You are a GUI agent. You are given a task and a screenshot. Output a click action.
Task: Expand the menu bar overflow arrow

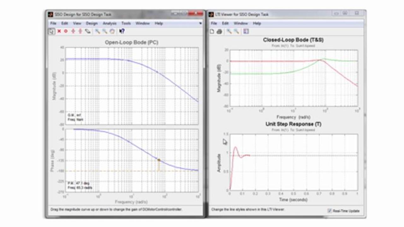[200, 23]
